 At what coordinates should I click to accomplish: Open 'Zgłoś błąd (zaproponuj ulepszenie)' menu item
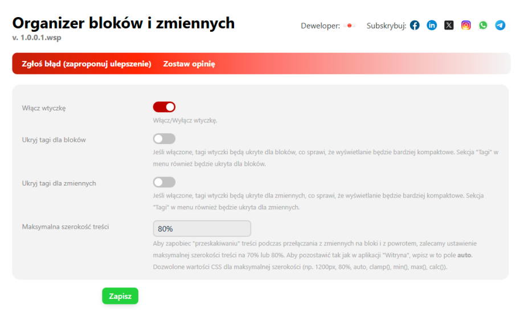pyautogui.click(x=86, y=64)
